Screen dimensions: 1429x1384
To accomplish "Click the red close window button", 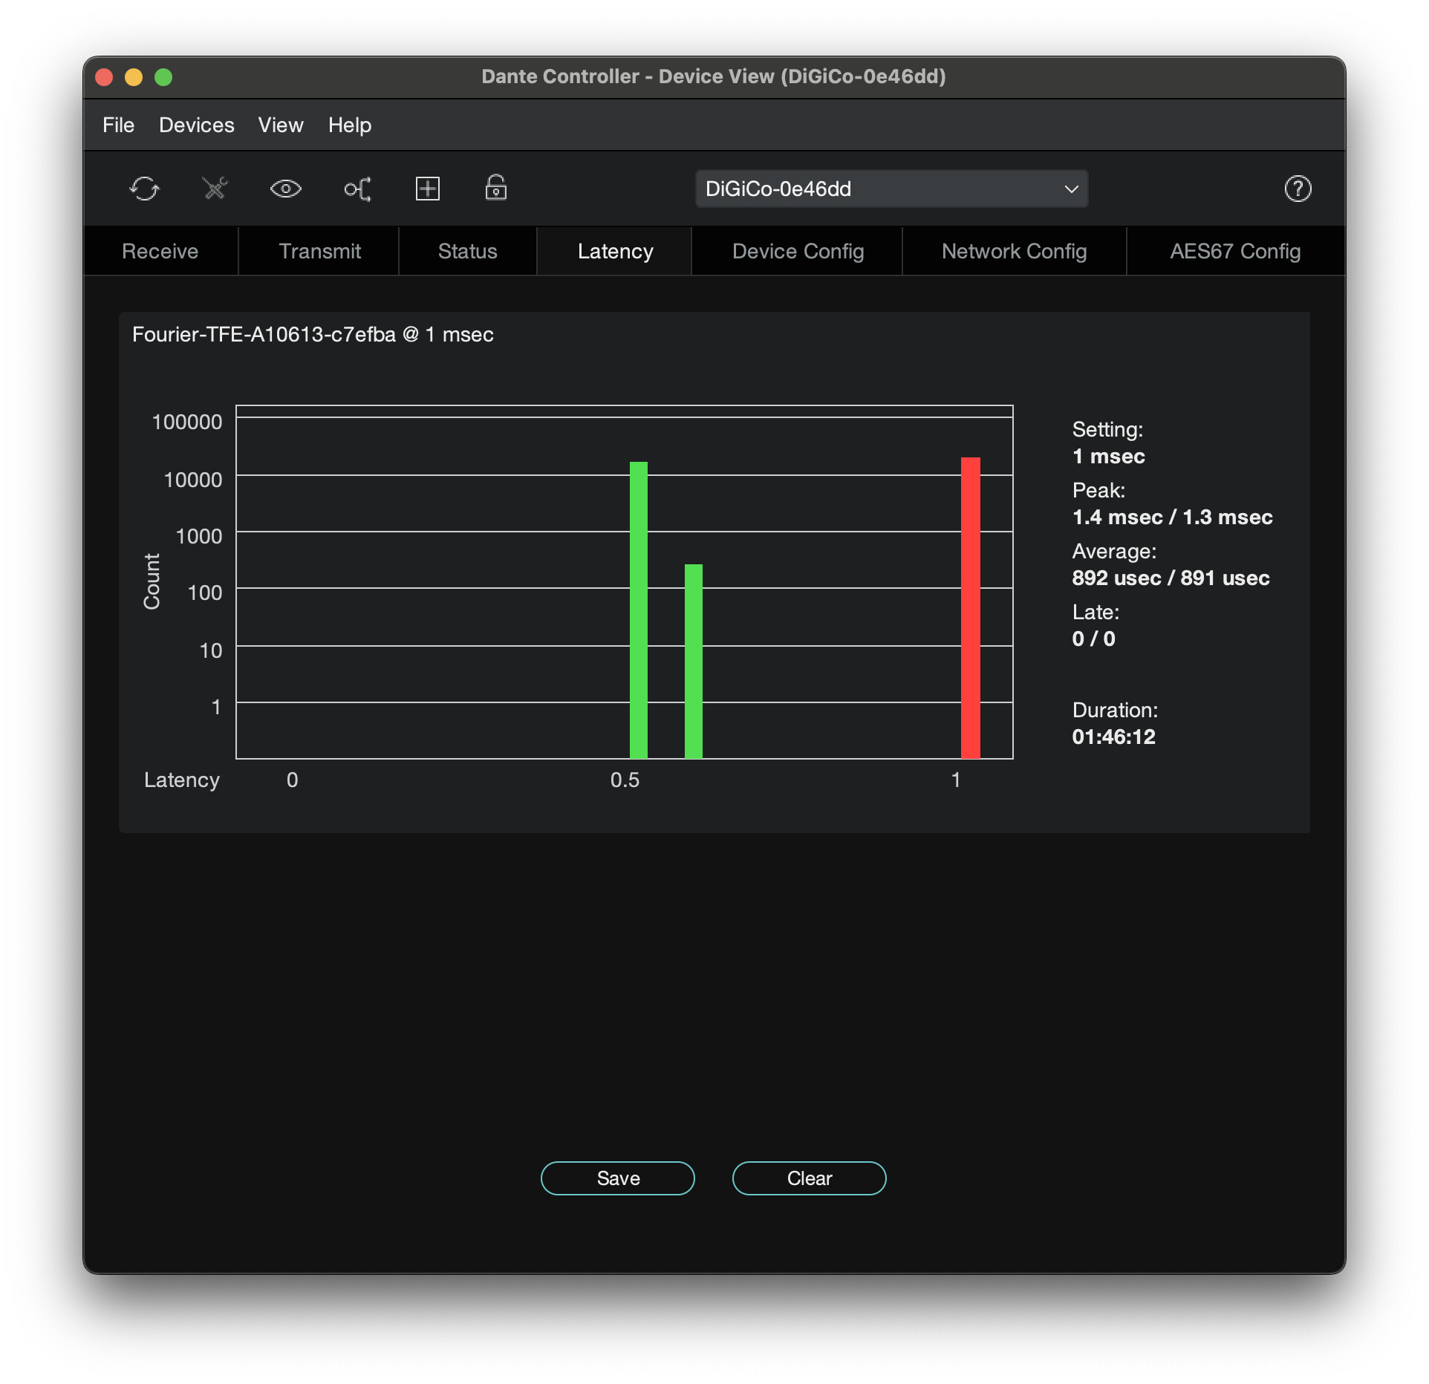I will point(104,77).
